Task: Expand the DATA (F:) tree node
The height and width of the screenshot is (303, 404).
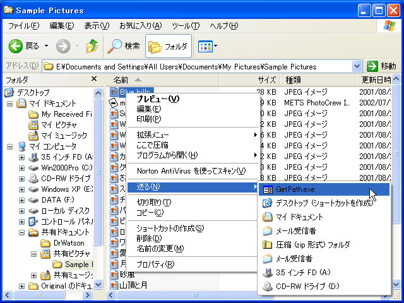Action: (21, 200)
